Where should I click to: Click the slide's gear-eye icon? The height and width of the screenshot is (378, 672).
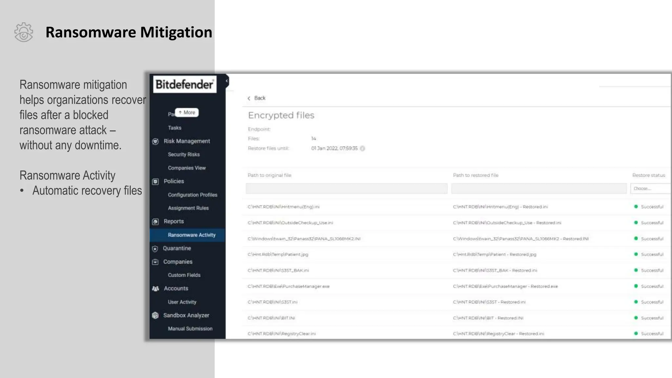coord(24,32)
